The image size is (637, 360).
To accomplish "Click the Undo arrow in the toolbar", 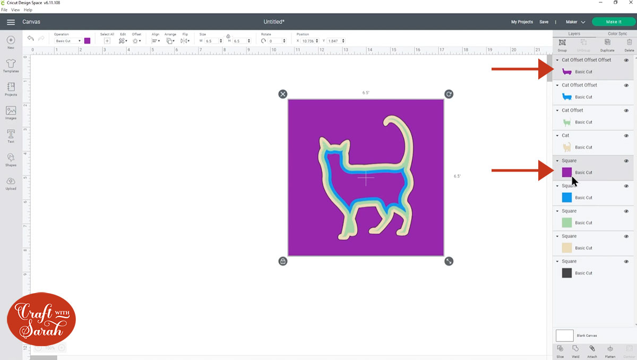I will 31,38.
